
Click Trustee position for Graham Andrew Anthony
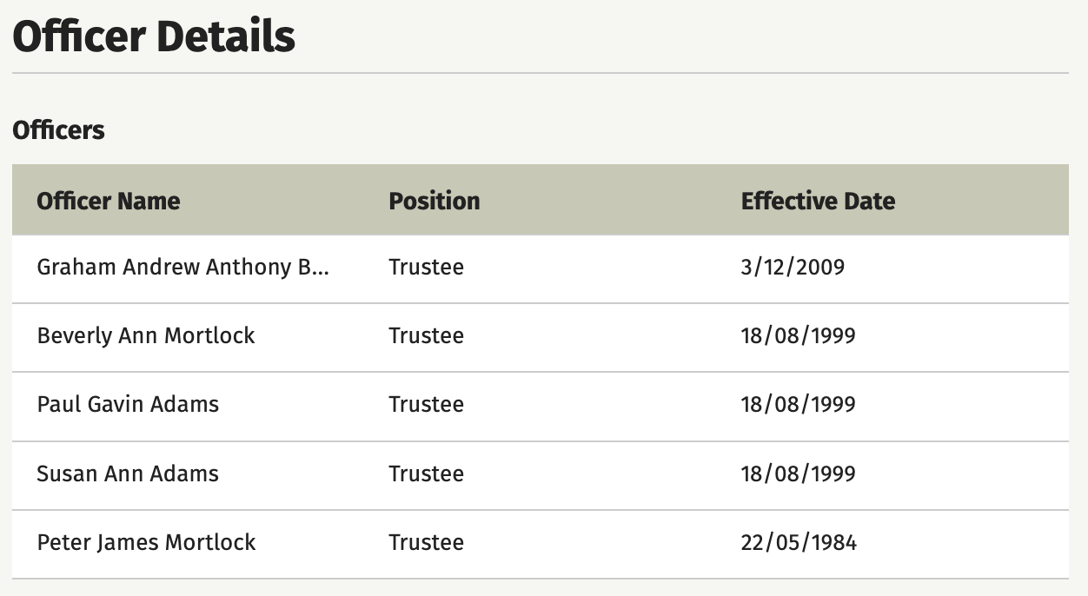(x=426, y=267)
